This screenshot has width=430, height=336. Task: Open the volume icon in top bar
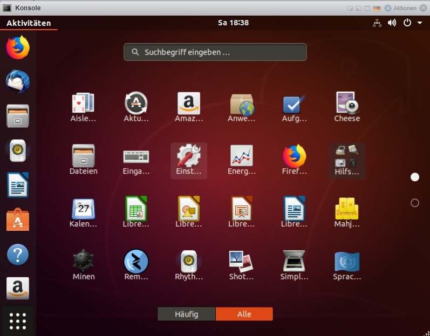click(x=392, y=23)
